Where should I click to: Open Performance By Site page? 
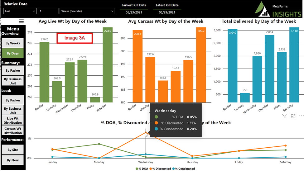(12, 150)
